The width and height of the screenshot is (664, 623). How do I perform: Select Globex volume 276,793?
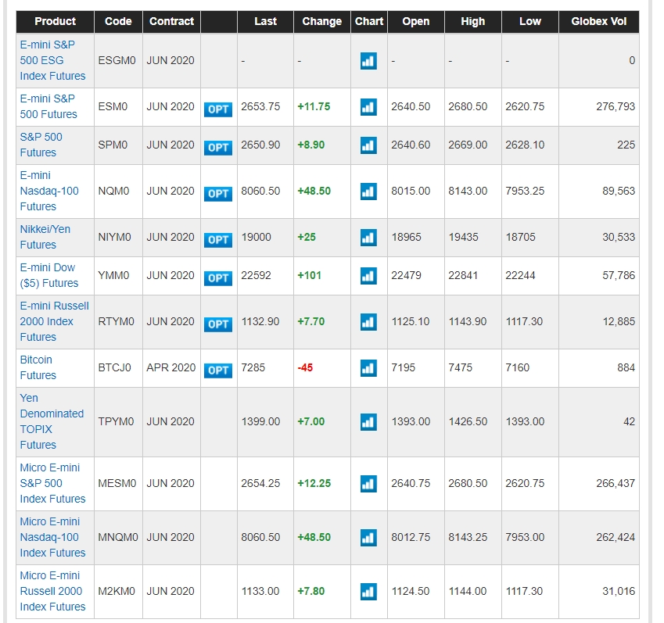pos(616,106)
